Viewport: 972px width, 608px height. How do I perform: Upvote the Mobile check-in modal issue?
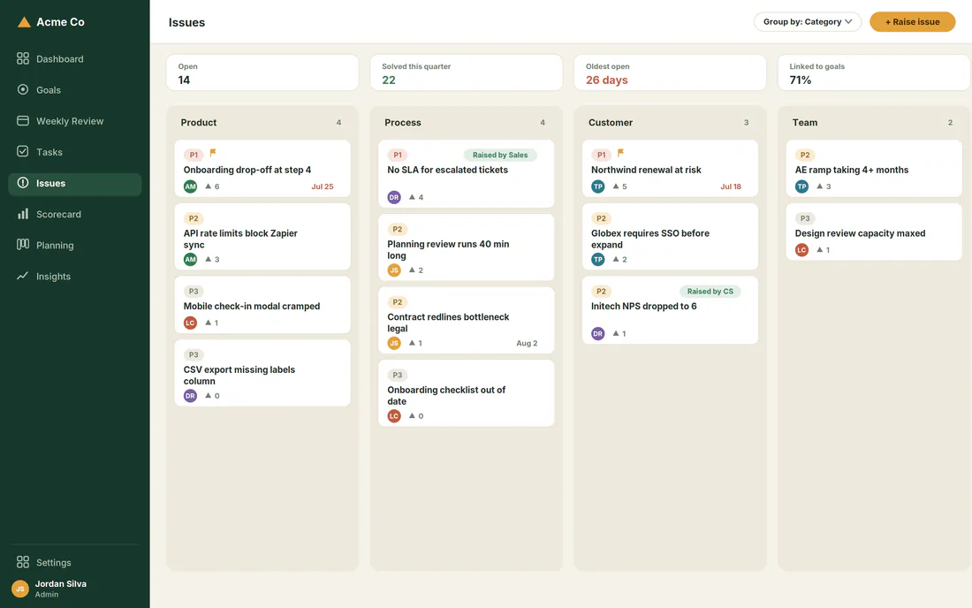point(211,323)
